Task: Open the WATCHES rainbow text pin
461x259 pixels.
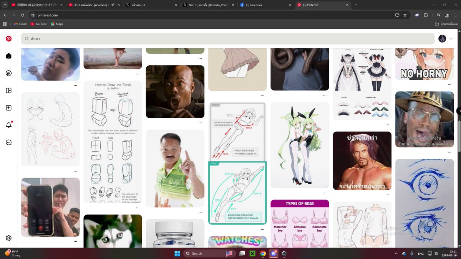Action: click(237, 242)
